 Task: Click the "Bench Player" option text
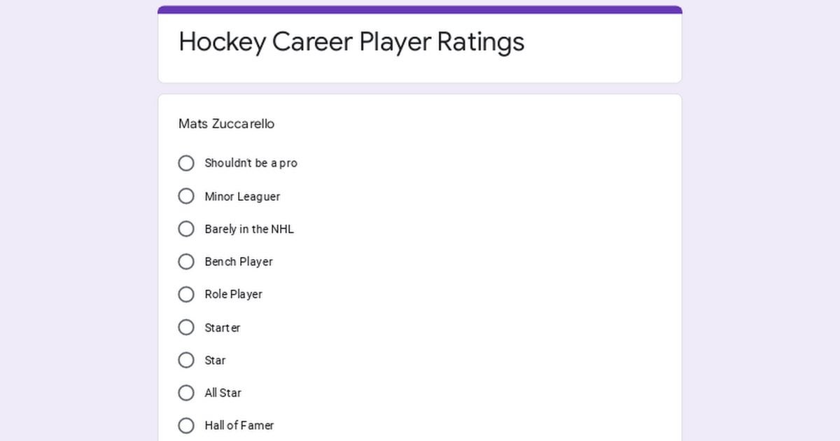click(x=239, y=262)
